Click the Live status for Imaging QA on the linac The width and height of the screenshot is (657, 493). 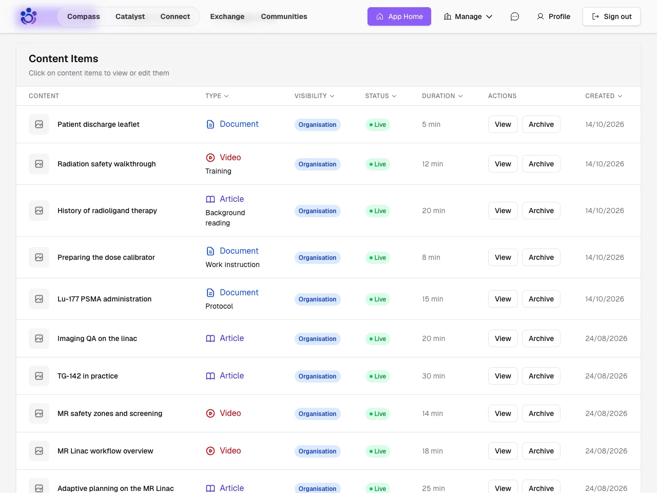[378, 339]
